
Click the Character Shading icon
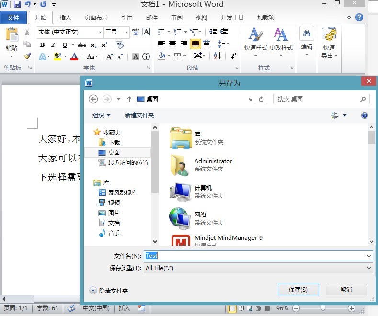(136, 56)
